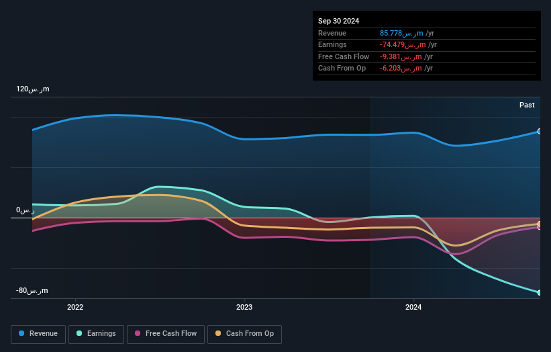The image size is (551, 352).
Task: Click the Past label in chart
Action: (527, 105)
